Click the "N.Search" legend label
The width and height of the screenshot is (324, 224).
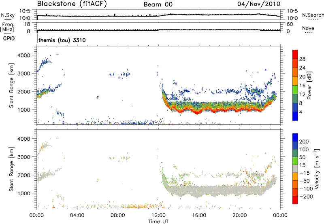[313, 15]
